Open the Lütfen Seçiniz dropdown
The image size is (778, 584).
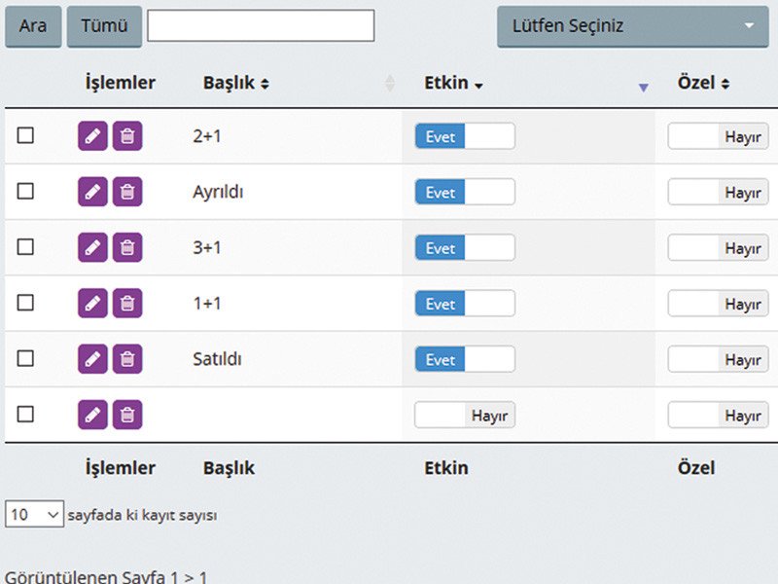(x=632, y=26)
